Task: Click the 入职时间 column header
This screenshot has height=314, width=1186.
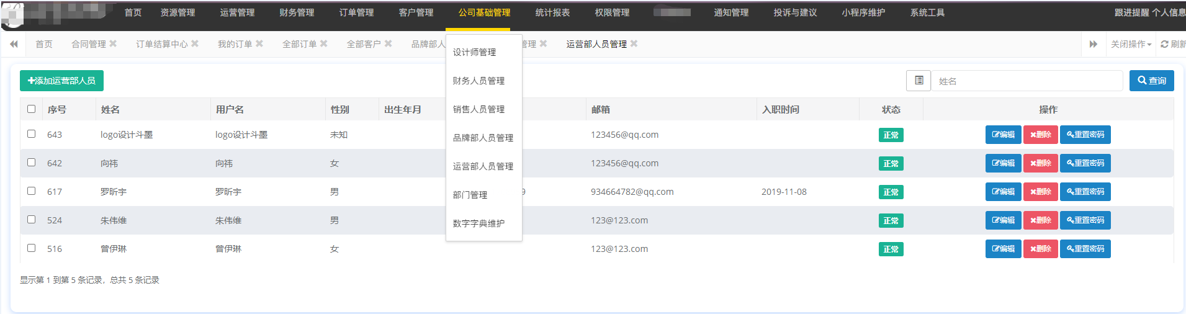Action: coord(781,109)
